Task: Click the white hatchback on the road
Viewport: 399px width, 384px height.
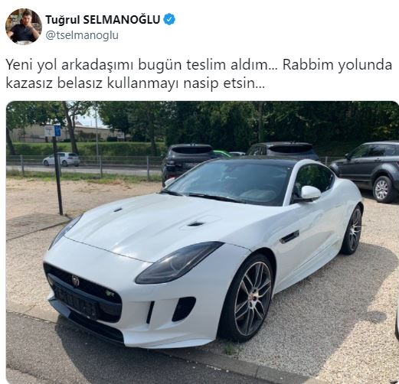Action: tap(61, 159)
